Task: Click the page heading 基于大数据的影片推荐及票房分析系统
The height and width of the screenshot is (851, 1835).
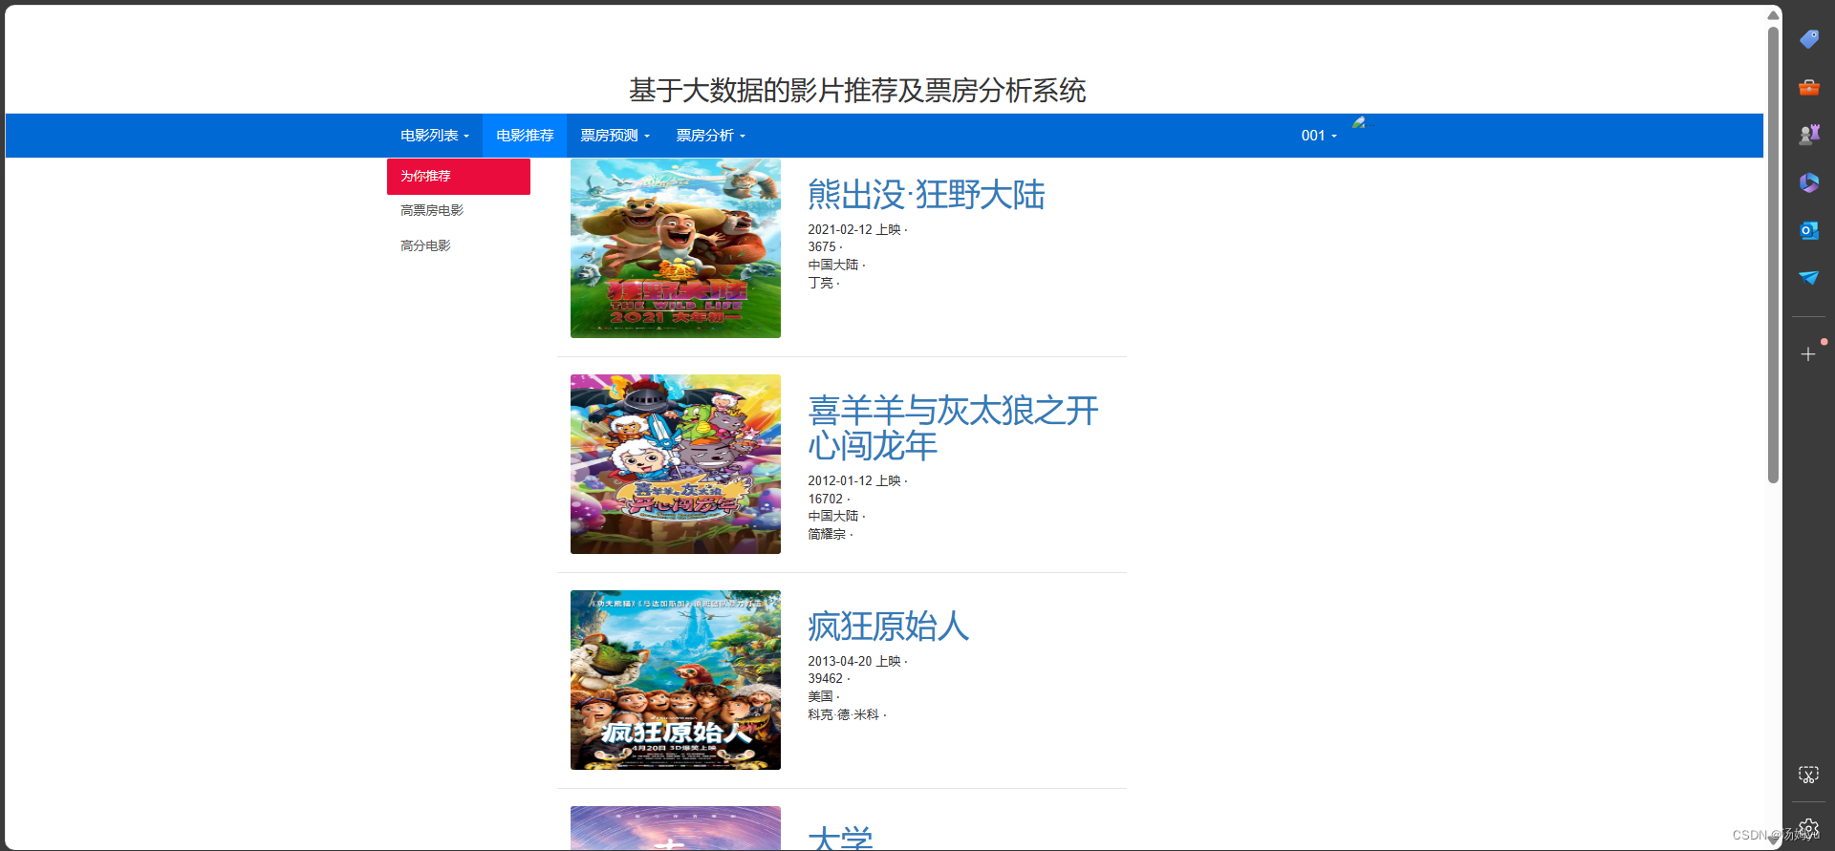Action: [857, 91]
